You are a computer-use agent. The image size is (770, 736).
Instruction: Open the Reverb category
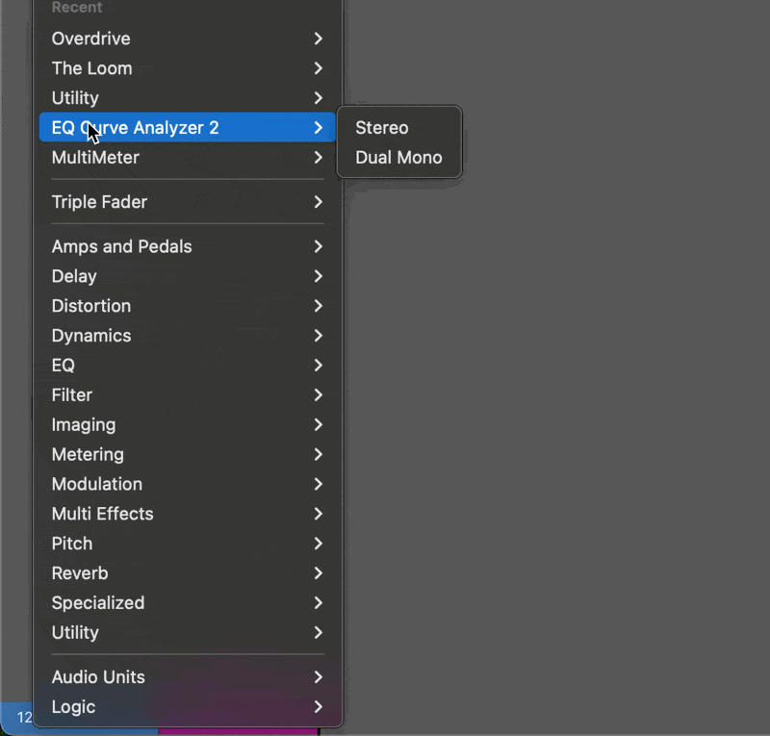pyautogui.click(x=80, y=573)
